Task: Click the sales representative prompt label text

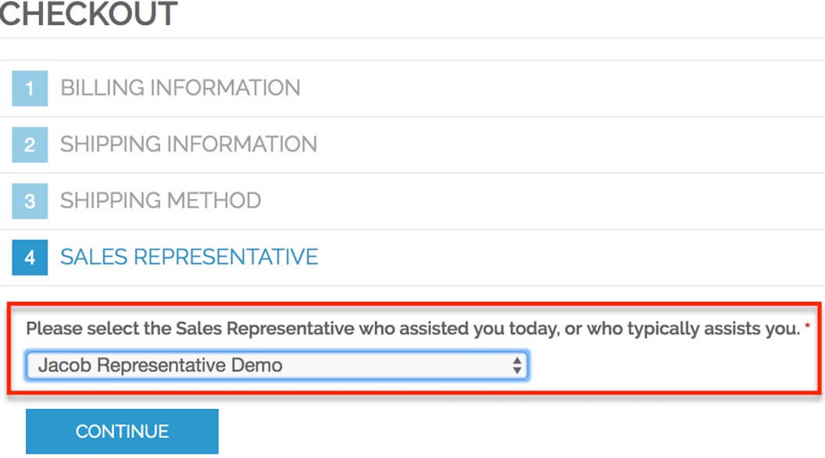Action: 412,328
